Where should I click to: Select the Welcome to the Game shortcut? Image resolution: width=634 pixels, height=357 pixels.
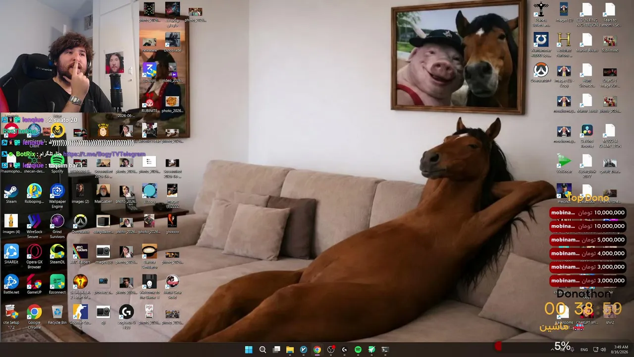point(149,287)
